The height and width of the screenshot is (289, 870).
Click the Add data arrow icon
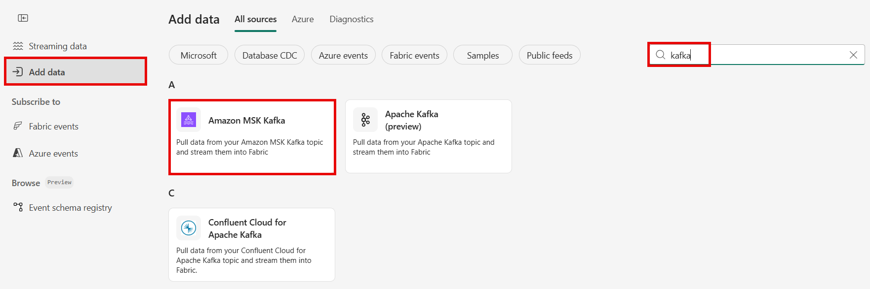coord(18,72)
